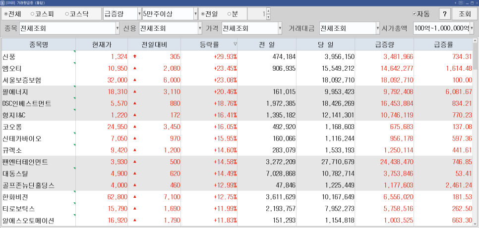Select the 분 minute radio button

pos(232,14)
